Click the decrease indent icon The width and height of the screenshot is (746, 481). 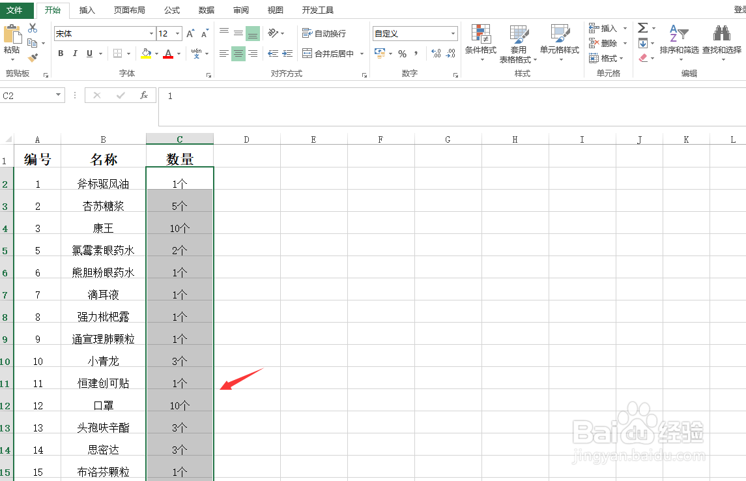pos(273,53)
